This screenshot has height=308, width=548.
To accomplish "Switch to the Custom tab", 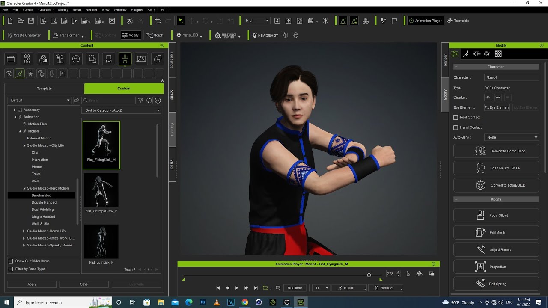I will (x=124, y=88).
